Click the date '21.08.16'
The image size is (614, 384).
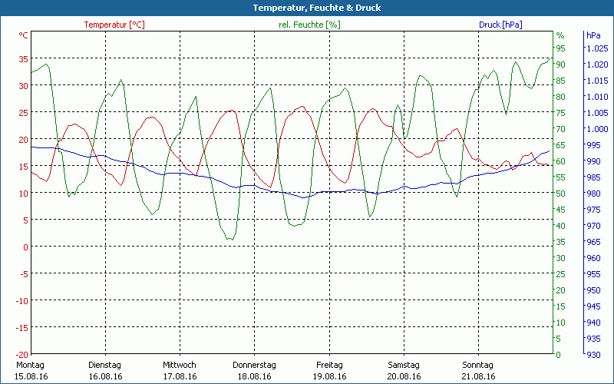478,376
